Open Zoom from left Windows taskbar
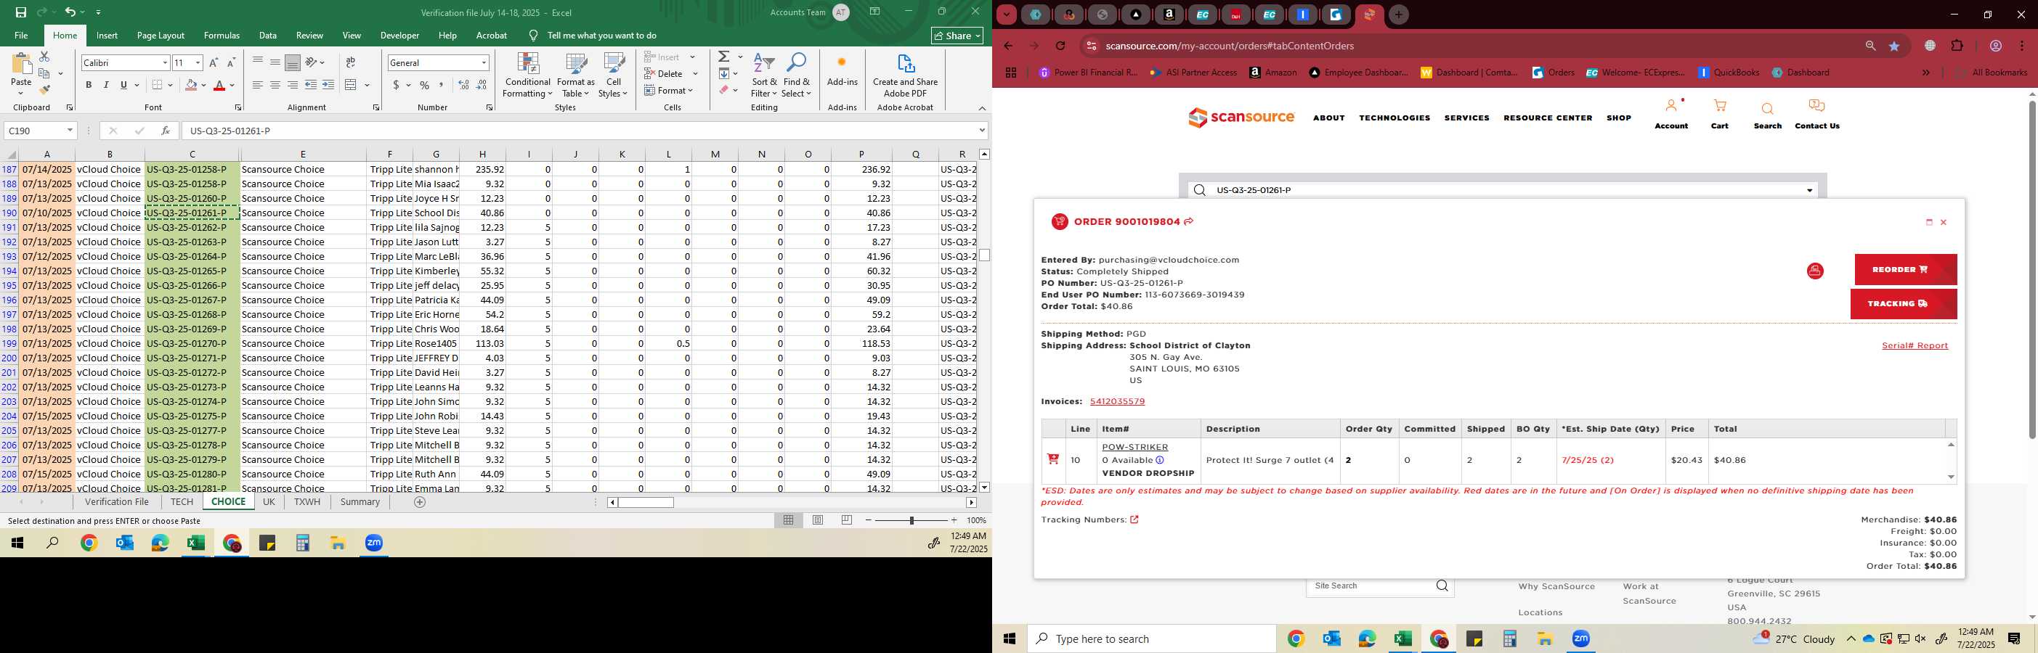 tap(374, 543)
